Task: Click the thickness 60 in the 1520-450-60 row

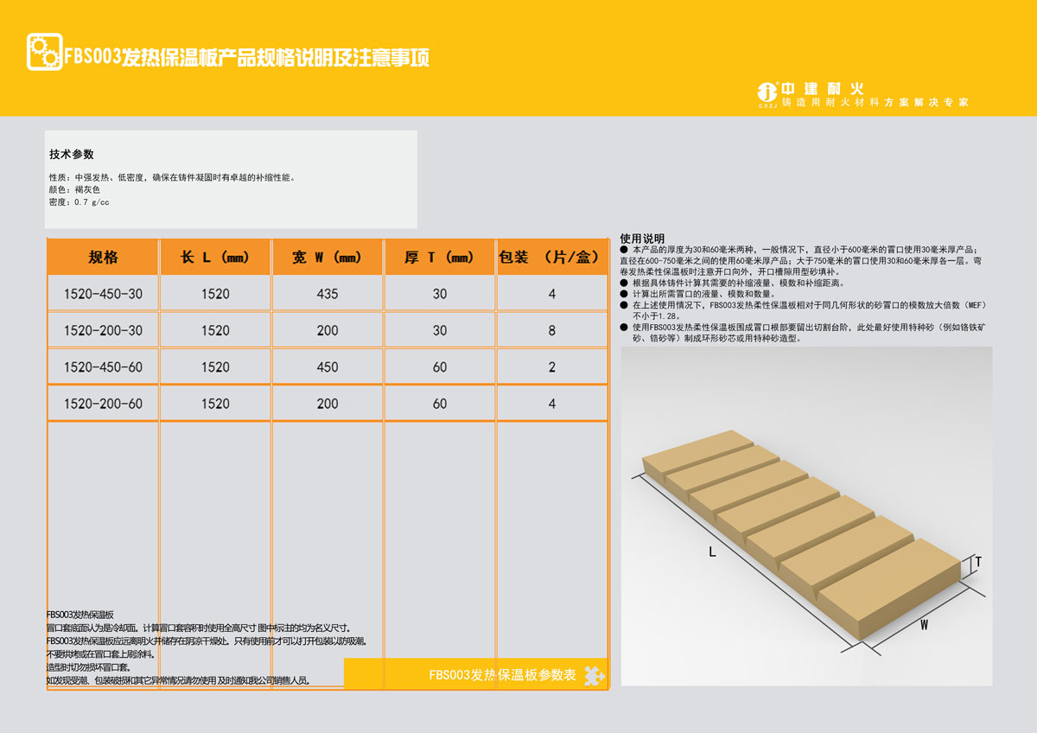Action: coord(440,367)
